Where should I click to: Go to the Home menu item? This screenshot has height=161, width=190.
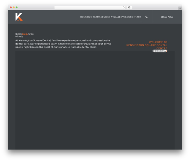point(83,17)
